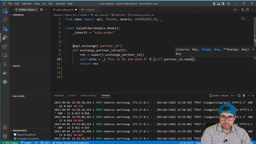The image size is (256, 144).
Task: Open the Manage gear in activity bar
Action: coord(5,136)
